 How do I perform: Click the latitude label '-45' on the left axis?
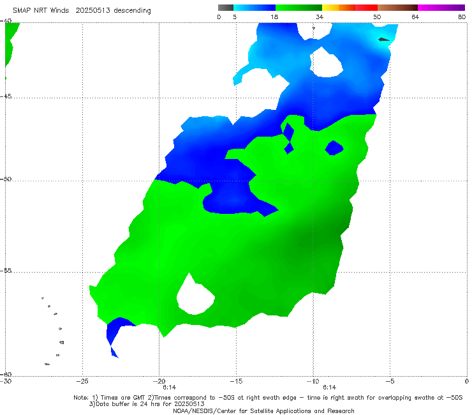tap(6, 96)
